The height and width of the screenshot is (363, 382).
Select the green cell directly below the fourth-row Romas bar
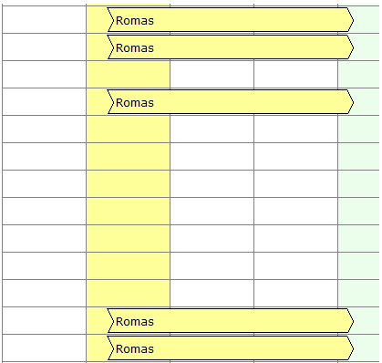[358, 130]
